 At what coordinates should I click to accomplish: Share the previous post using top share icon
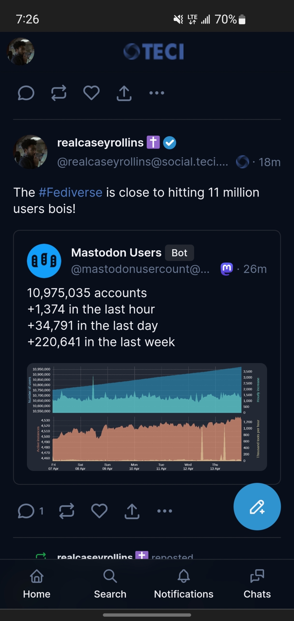point(124,93)
